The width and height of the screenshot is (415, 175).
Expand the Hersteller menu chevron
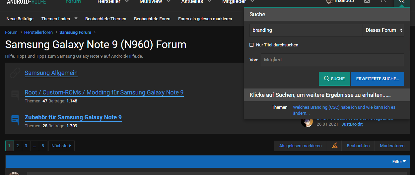127,2
